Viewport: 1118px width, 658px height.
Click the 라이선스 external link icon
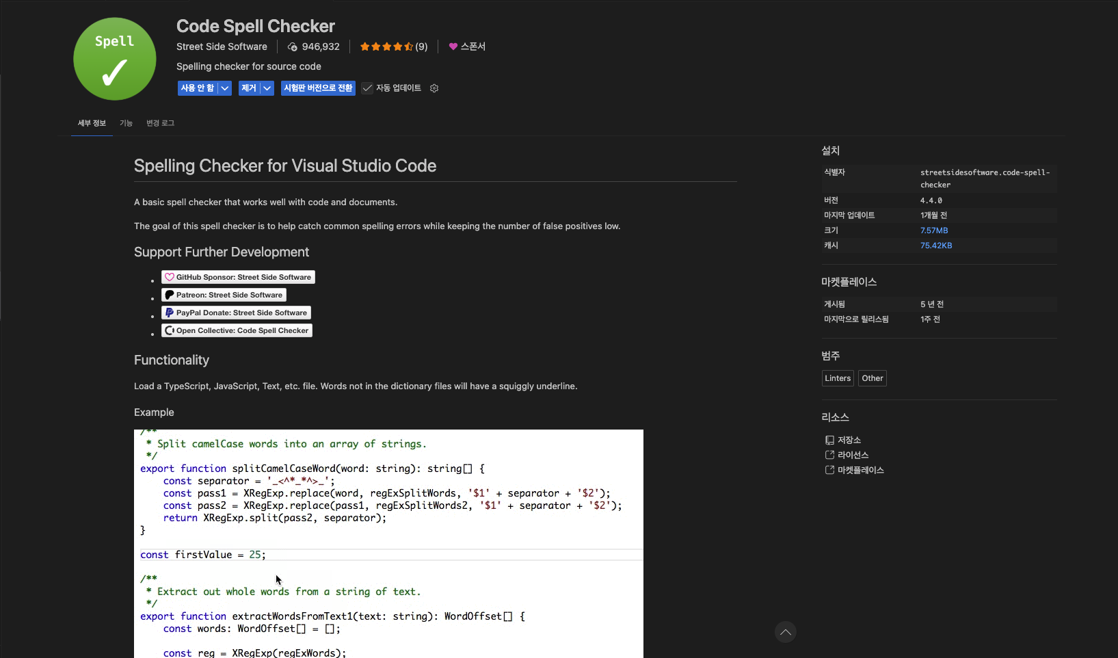pos(828,455)
